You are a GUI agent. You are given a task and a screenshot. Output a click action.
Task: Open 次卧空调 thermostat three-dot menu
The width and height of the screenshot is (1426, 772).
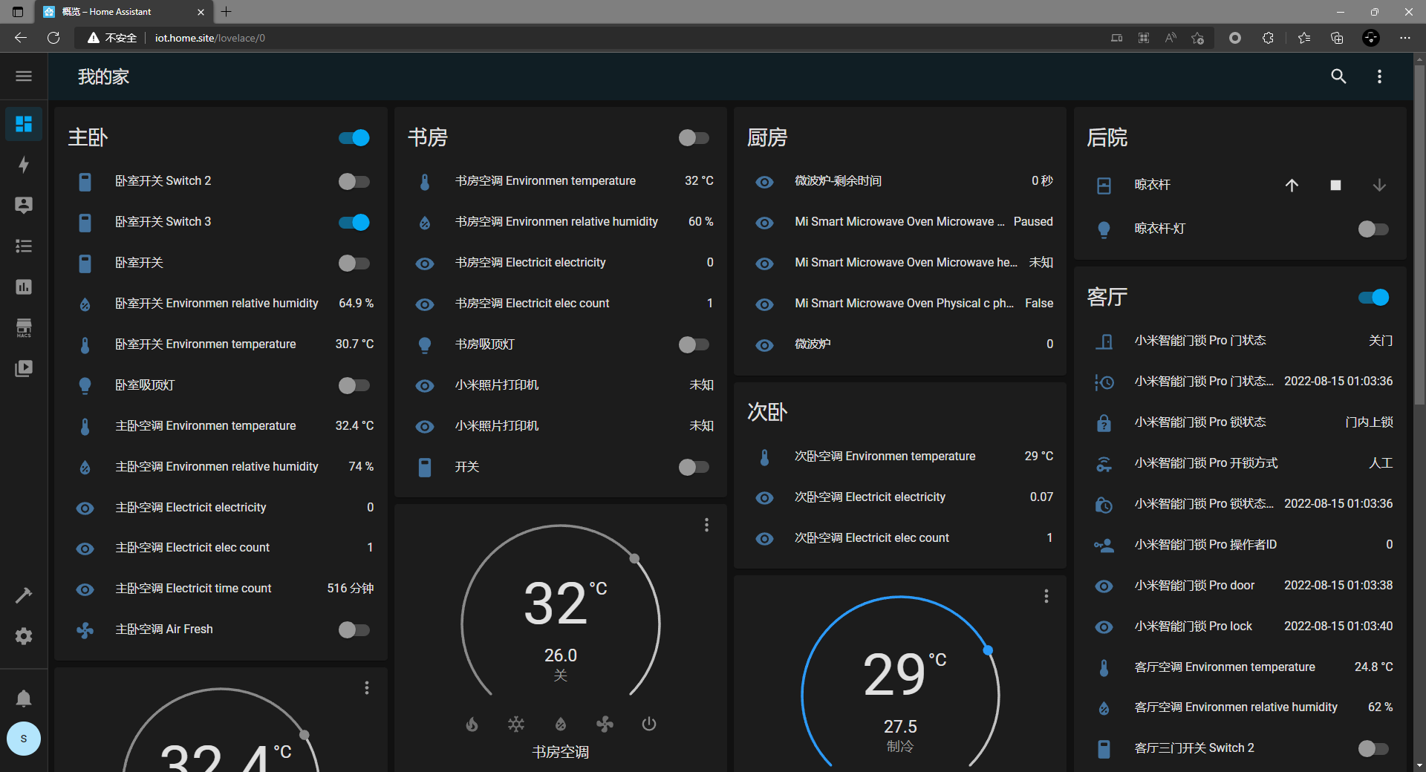click(1046, 596)
